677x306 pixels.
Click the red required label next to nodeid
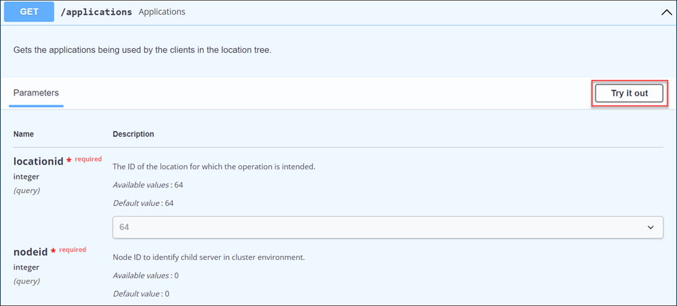[x=73, y=249]
